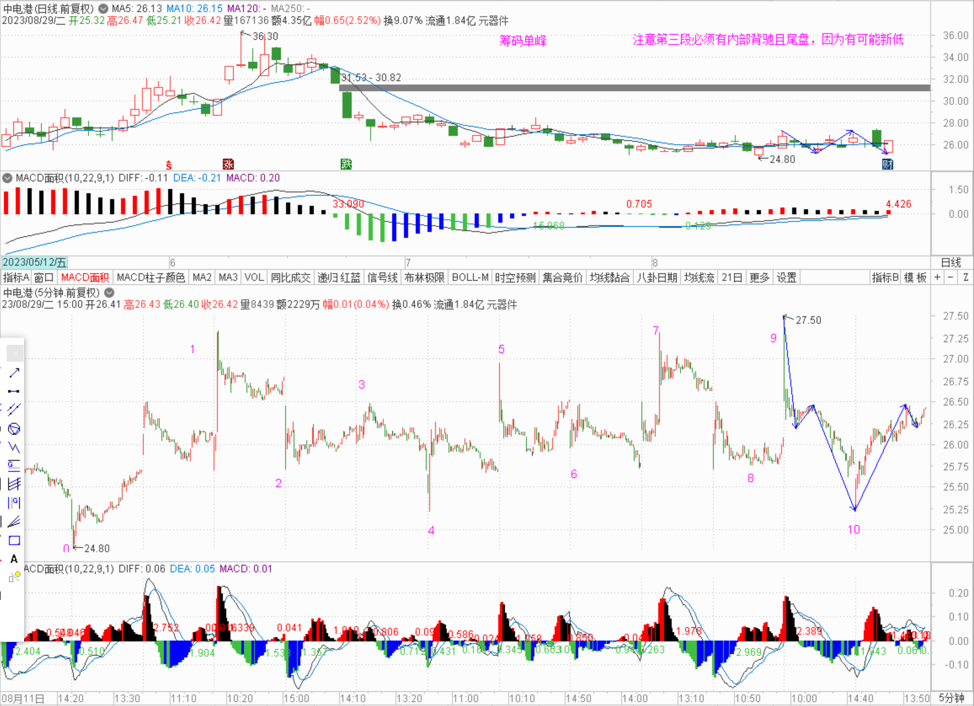
Task: Select 同比成交 indicator tab
Action: pyautogui.click(x=290, y=277)
